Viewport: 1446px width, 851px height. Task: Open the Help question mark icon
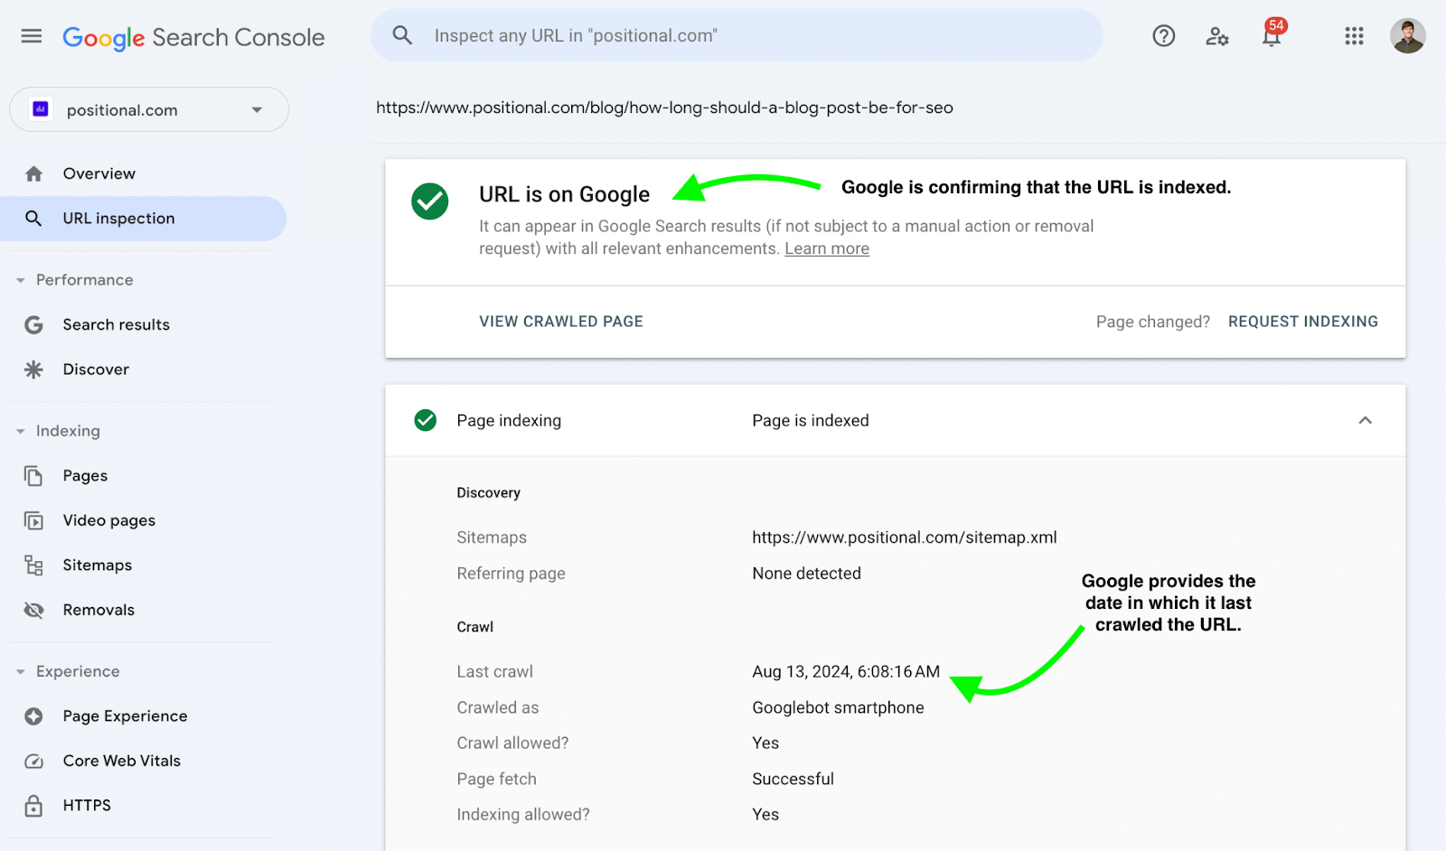[1164, 36]
